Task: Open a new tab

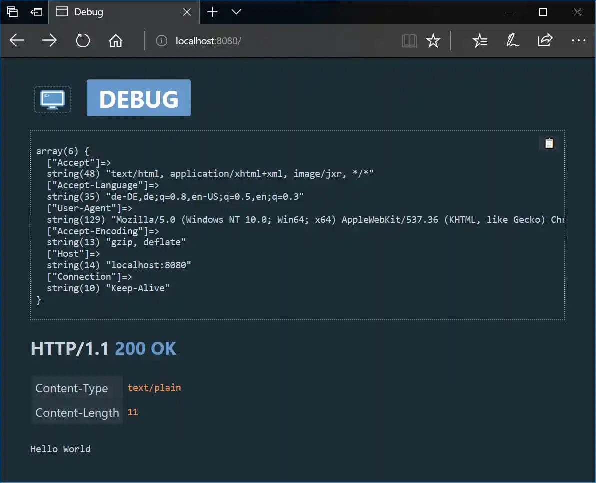Action: pos(212,12)
